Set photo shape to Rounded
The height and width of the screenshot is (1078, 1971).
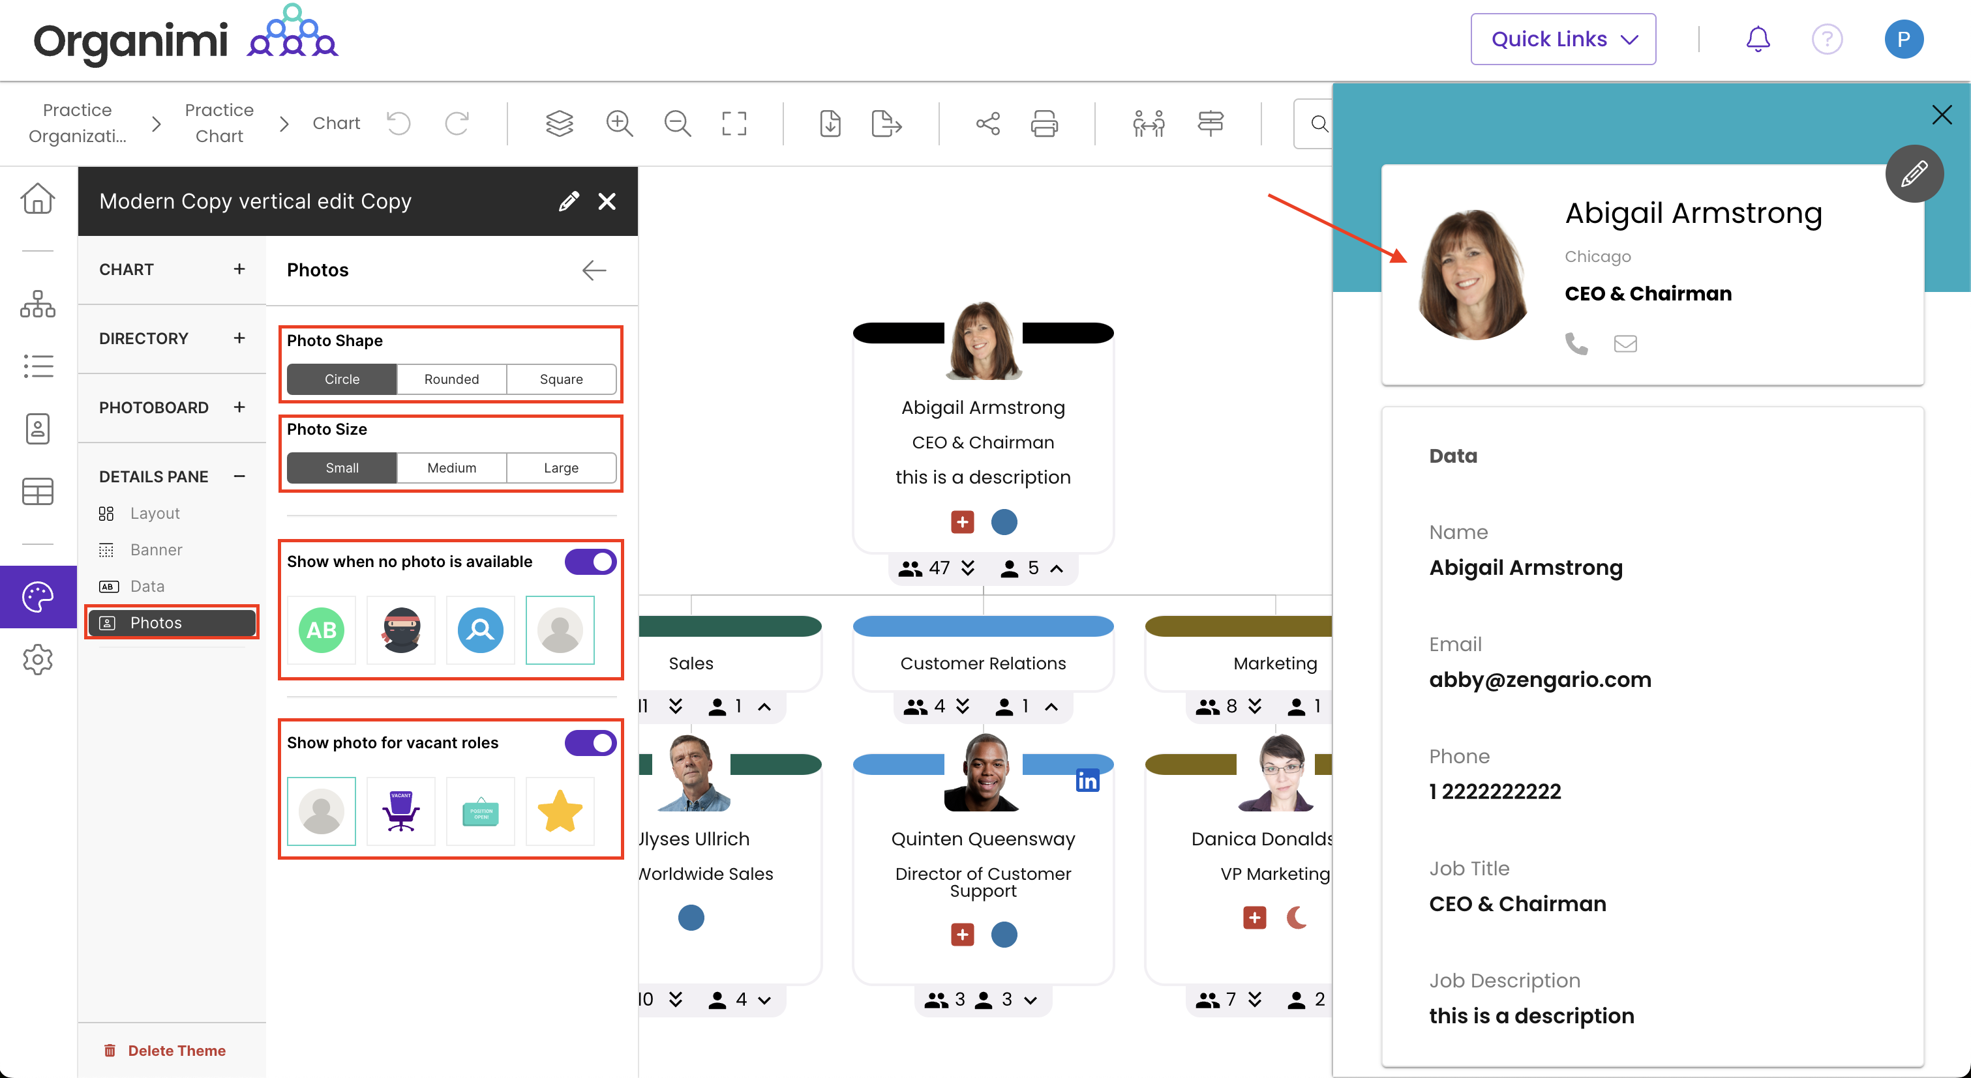451,379
